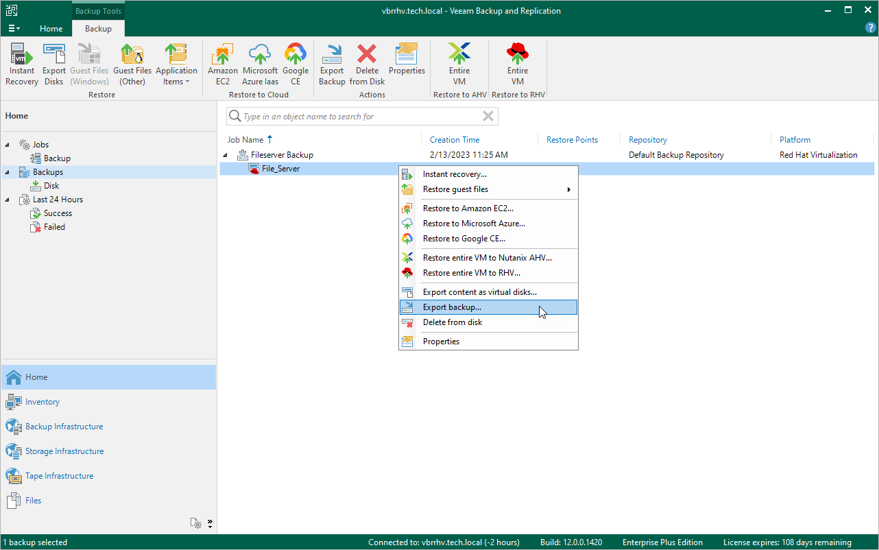Restore Entire VM to RHV
879x550 pixels.
[518, 64]
